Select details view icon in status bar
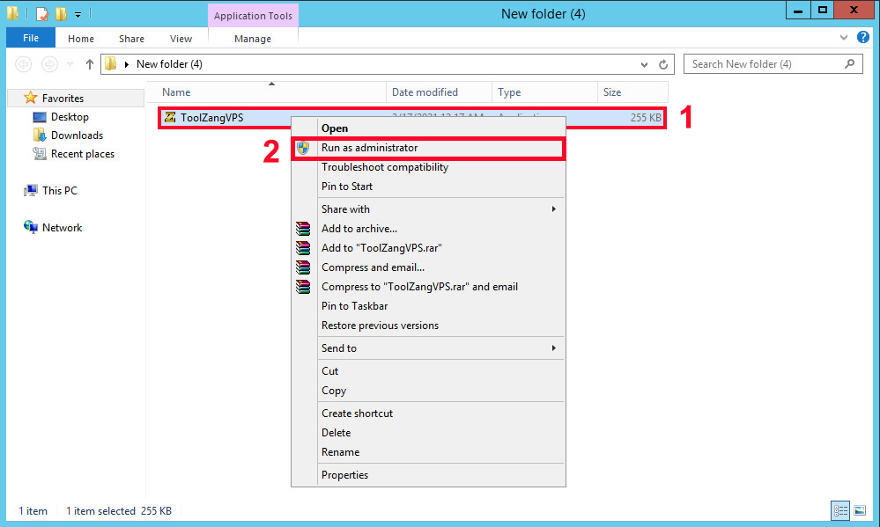This screenshot has width=880, height=527. pyautogui.click(x=840, y=510)
